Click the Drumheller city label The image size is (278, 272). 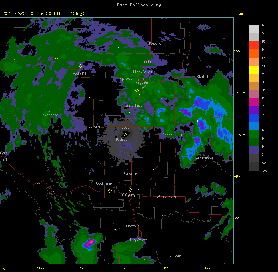[x=206, y=157]
